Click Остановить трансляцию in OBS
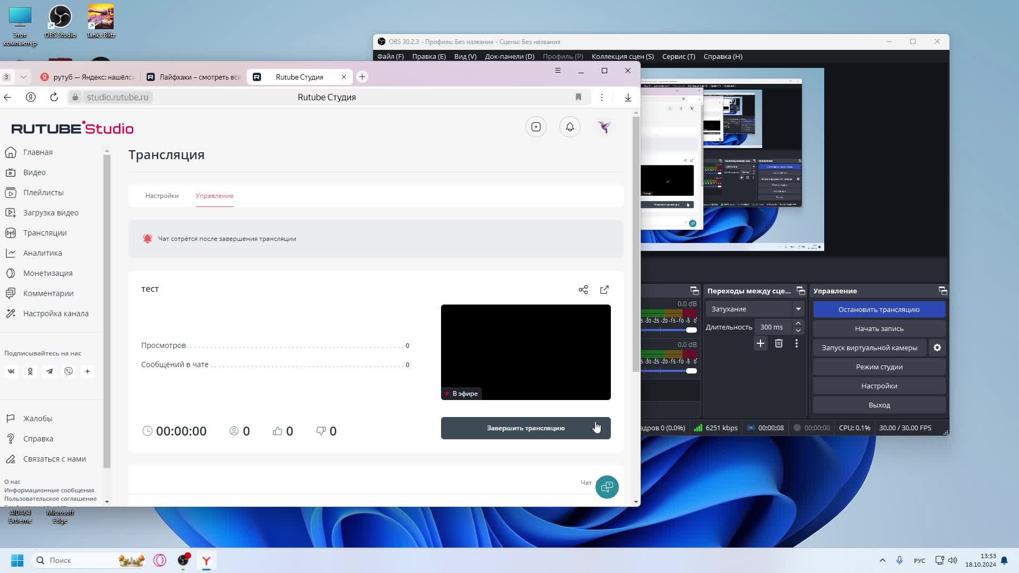The width and height of the screenshot is (1019, 573). click(879, 309)
